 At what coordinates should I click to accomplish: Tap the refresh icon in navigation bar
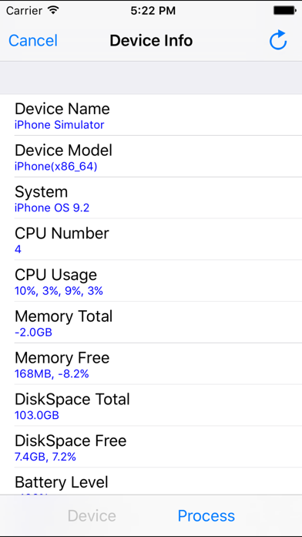(x=277, y=40)
